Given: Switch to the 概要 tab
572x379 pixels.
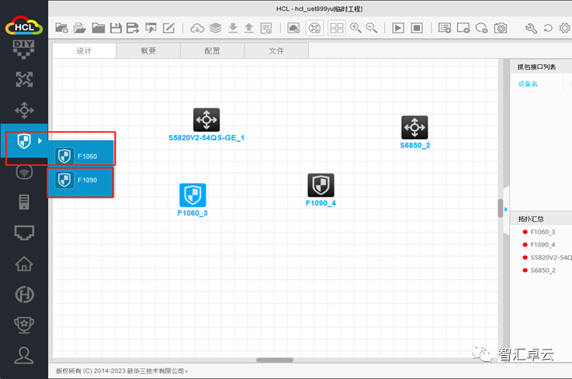Looking at the screenshot, I should 148,50.
